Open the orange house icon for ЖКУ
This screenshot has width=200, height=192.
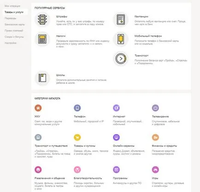[x=38, y=108]
